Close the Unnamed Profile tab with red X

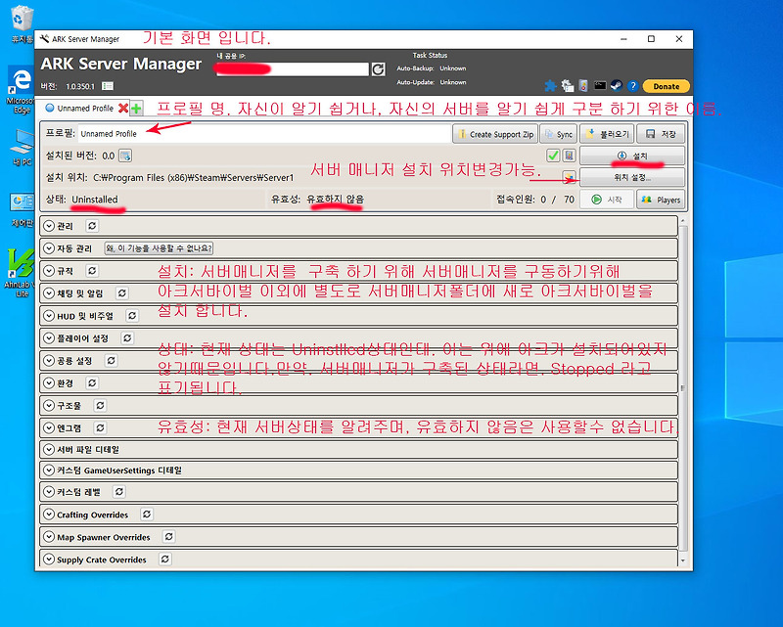(x=123, y=108)
